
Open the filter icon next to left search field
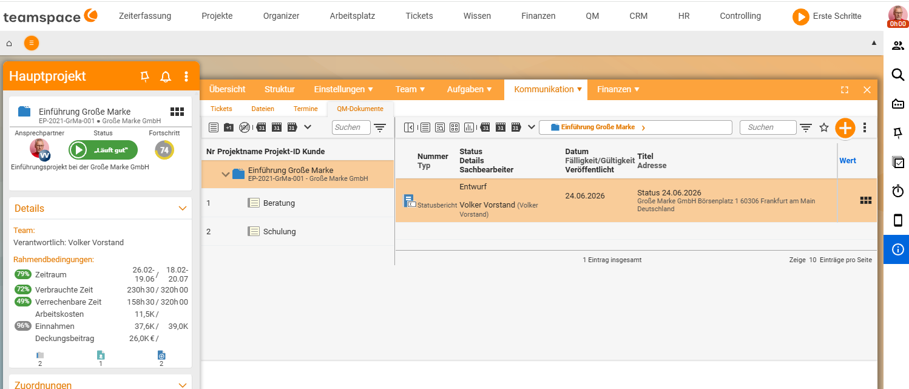pos(380,127)
